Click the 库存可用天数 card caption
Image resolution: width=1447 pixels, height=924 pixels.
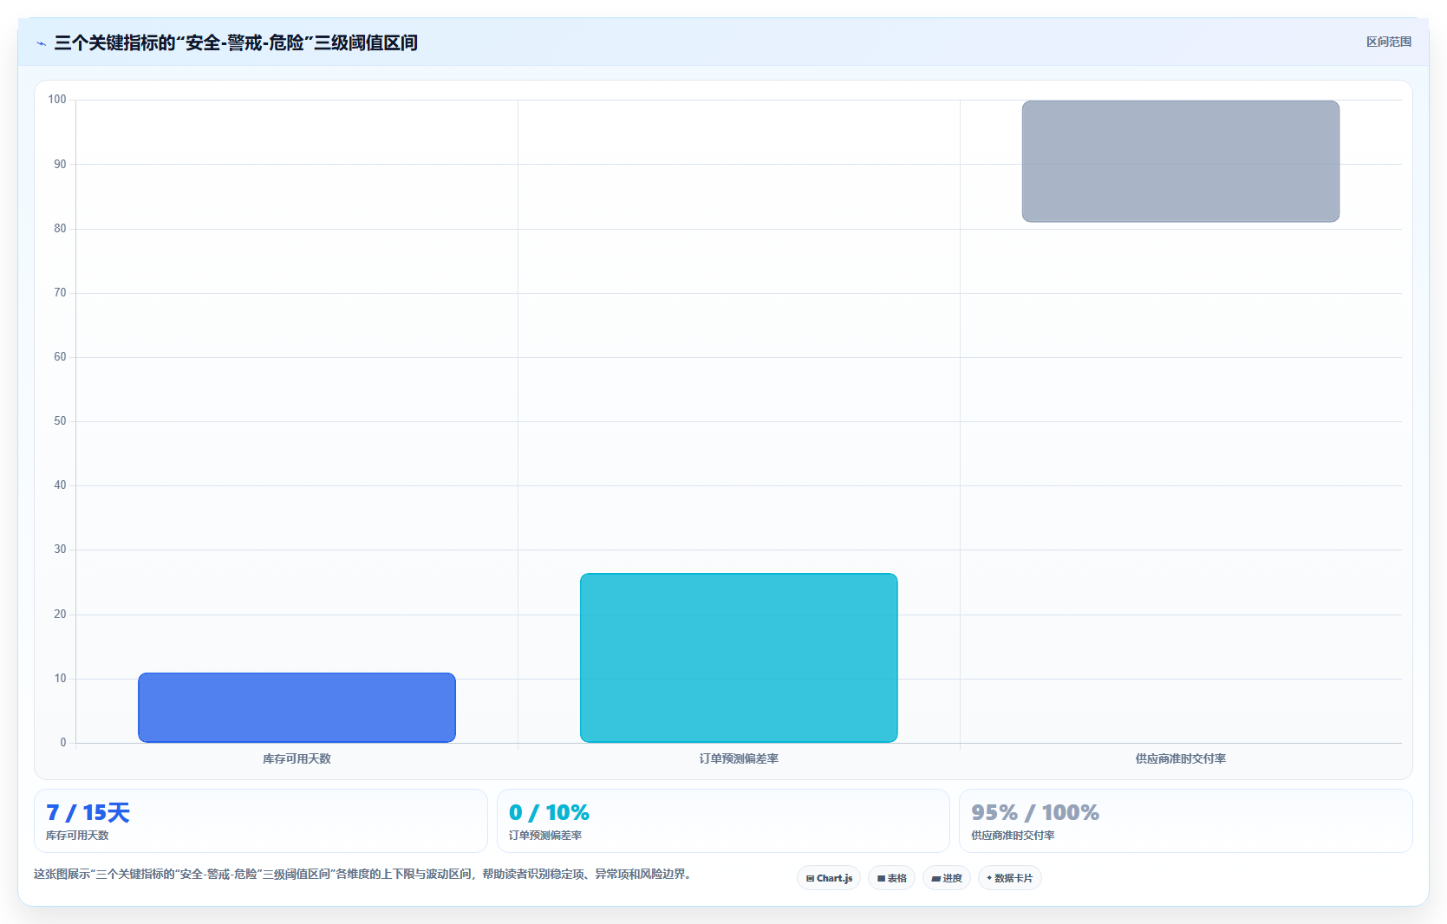77,836
